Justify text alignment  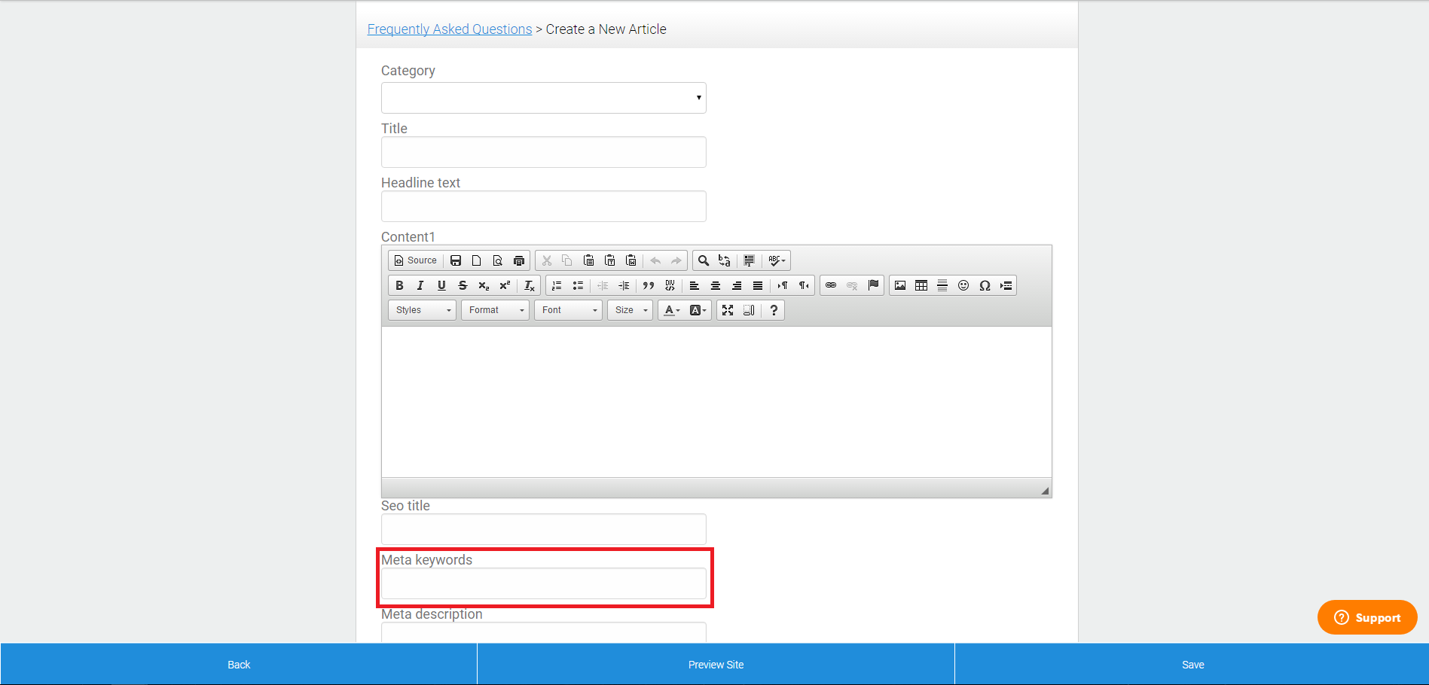pos(758,285)
